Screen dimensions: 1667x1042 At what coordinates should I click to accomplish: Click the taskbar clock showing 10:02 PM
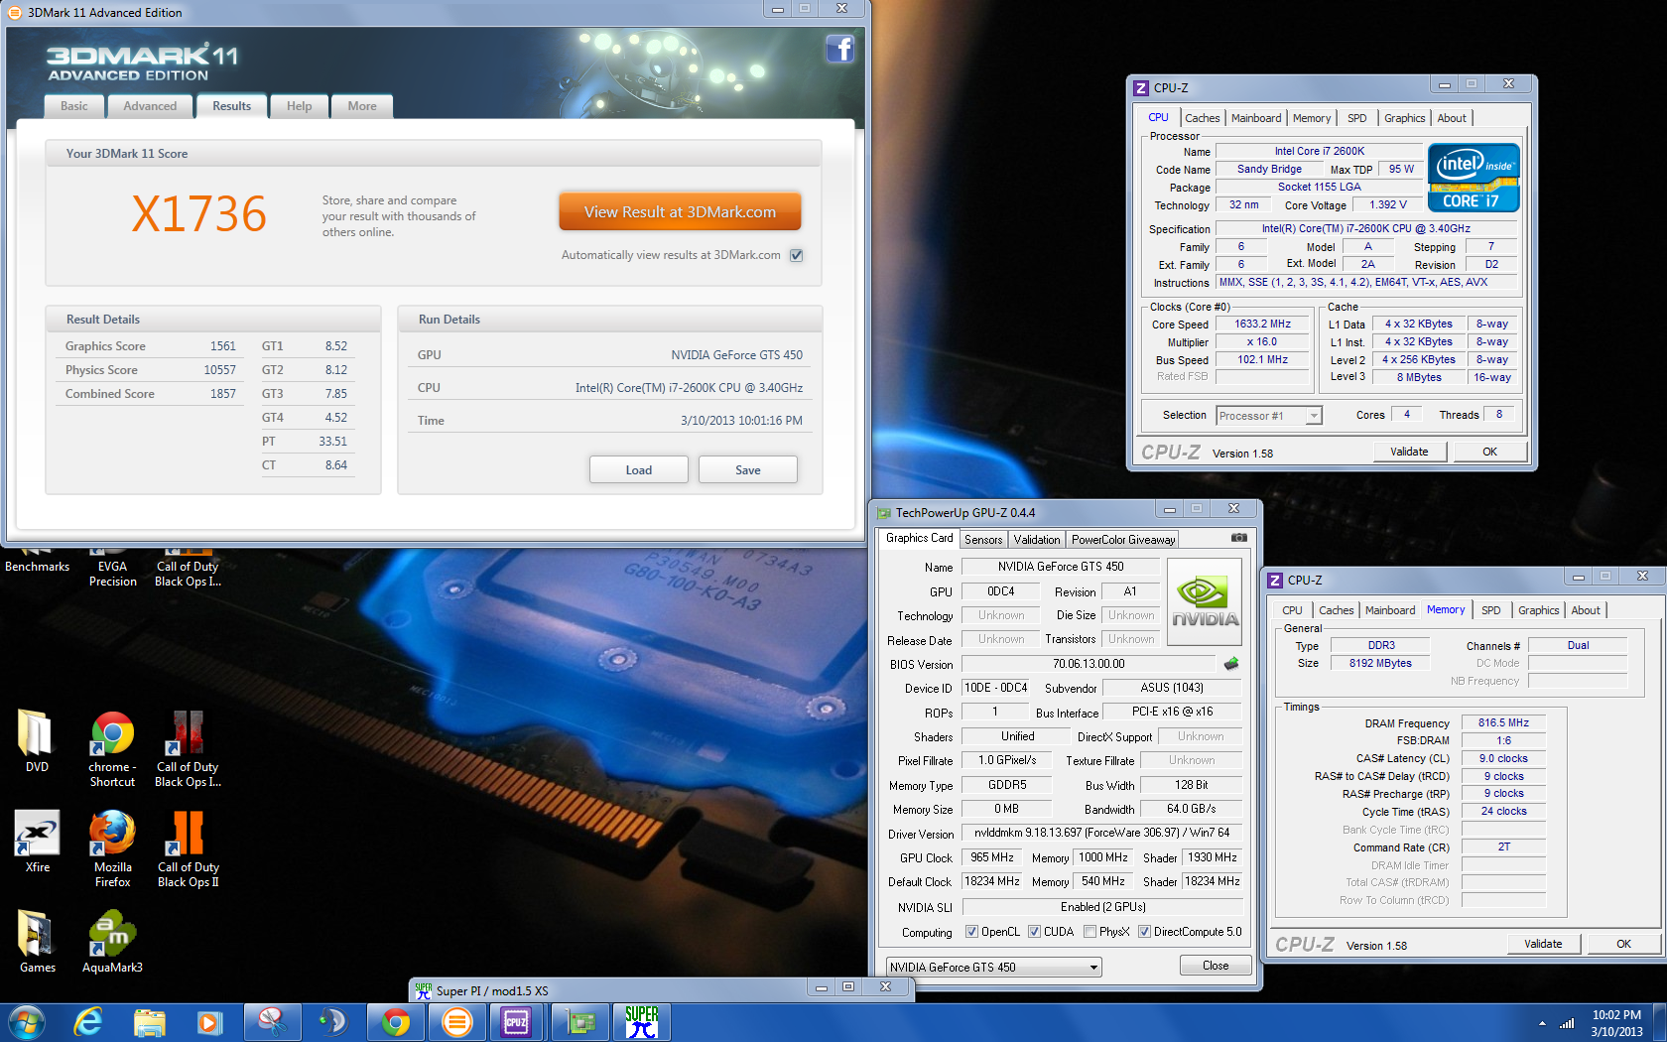1616,1023
